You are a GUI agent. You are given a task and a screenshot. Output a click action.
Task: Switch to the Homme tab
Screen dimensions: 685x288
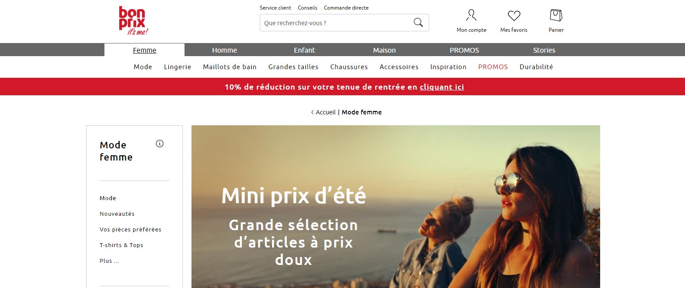click(x=225, y=50)
